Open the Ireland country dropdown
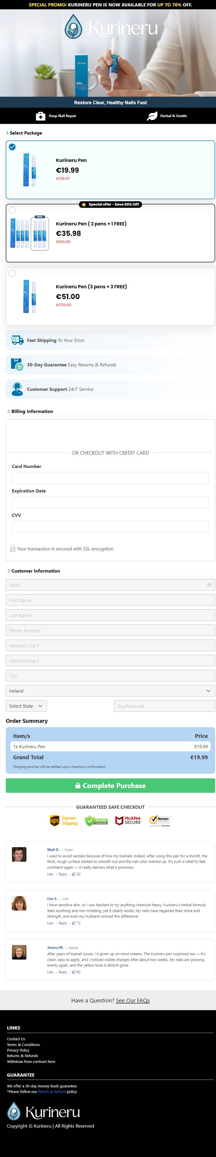This screenshot has height=1157, width=216. click(110, 691)
